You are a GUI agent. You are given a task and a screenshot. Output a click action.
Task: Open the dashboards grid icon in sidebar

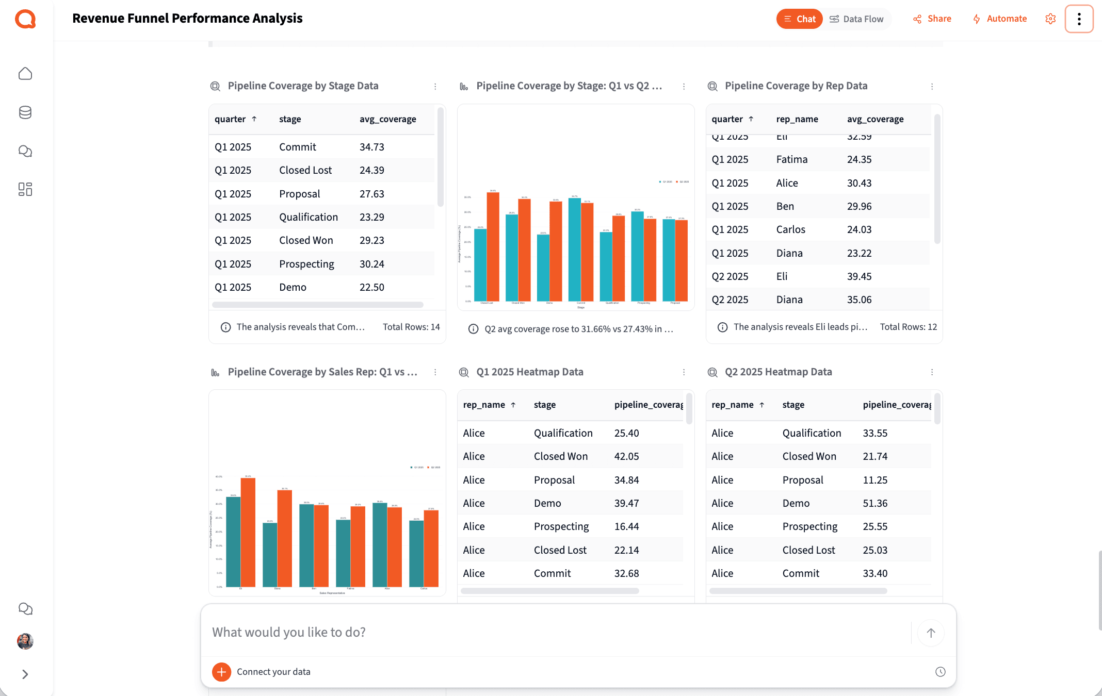click(x=25, y=189)
